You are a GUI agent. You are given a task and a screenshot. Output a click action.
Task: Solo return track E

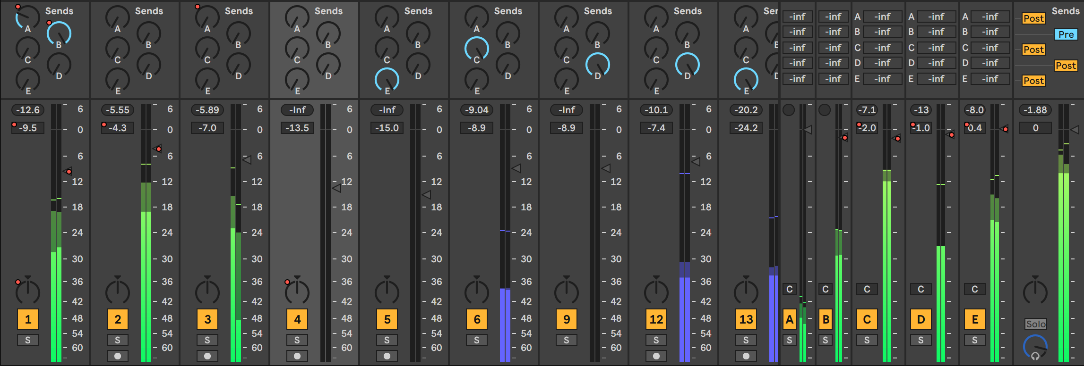click(975, 340)
